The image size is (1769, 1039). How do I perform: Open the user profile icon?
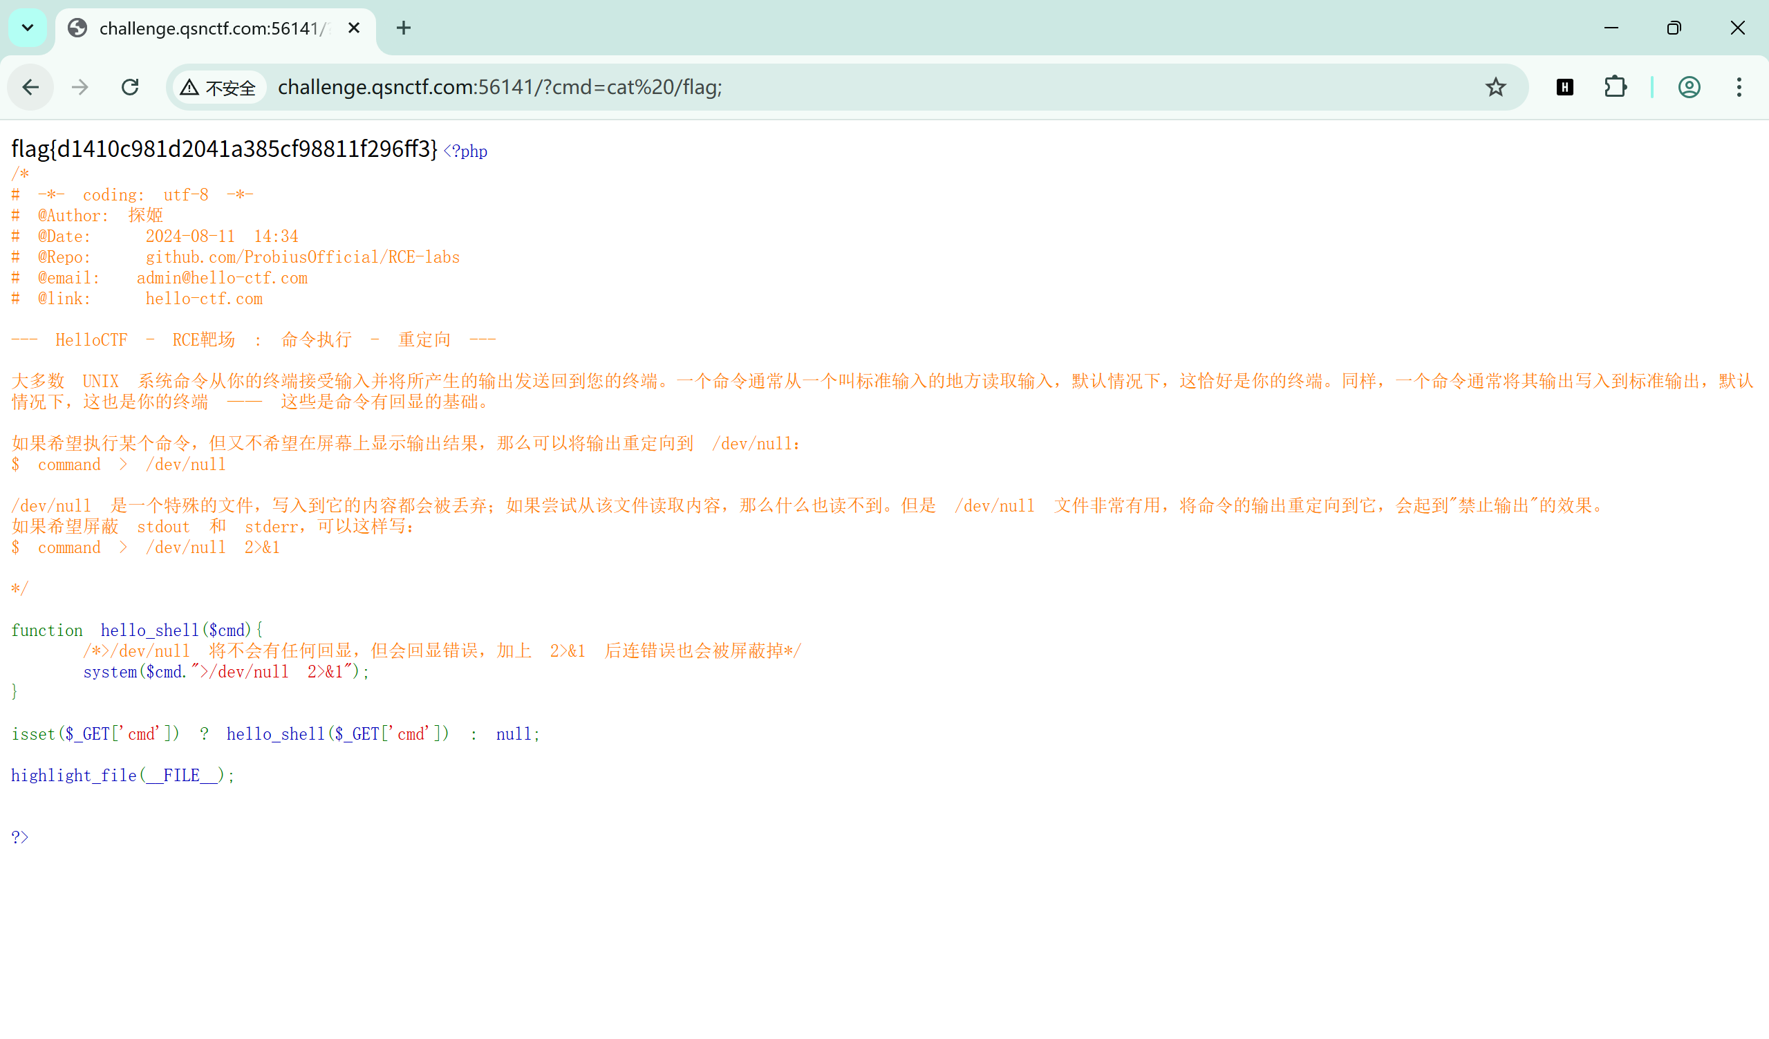(x=1689, y=87)
